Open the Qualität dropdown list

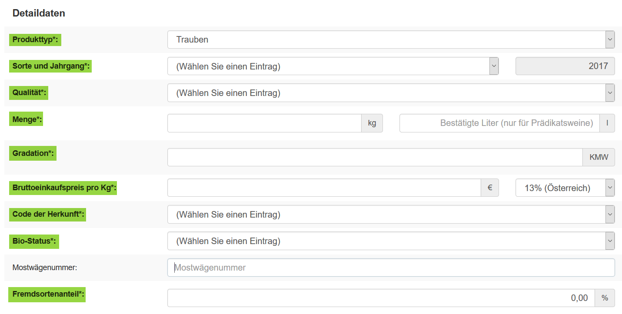pyautogui.click(x=390, y=93)
